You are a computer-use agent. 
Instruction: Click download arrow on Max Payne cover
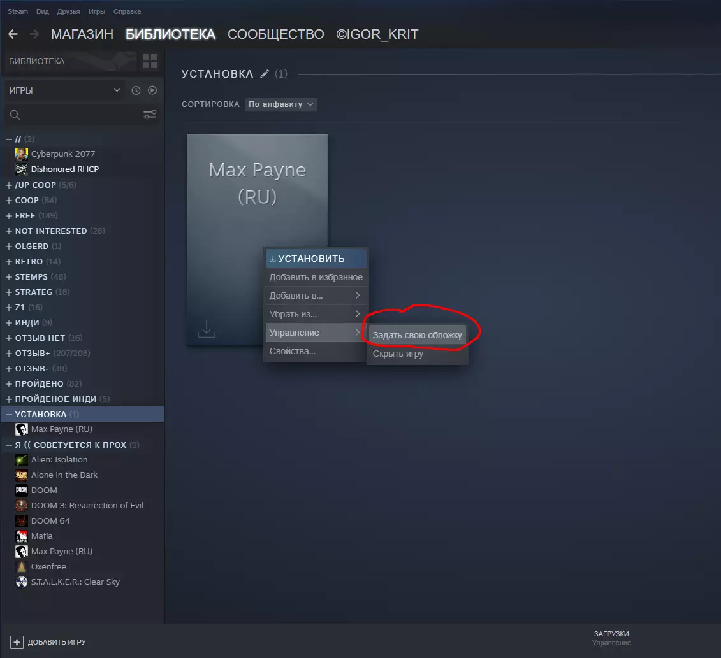coord(207,329)
